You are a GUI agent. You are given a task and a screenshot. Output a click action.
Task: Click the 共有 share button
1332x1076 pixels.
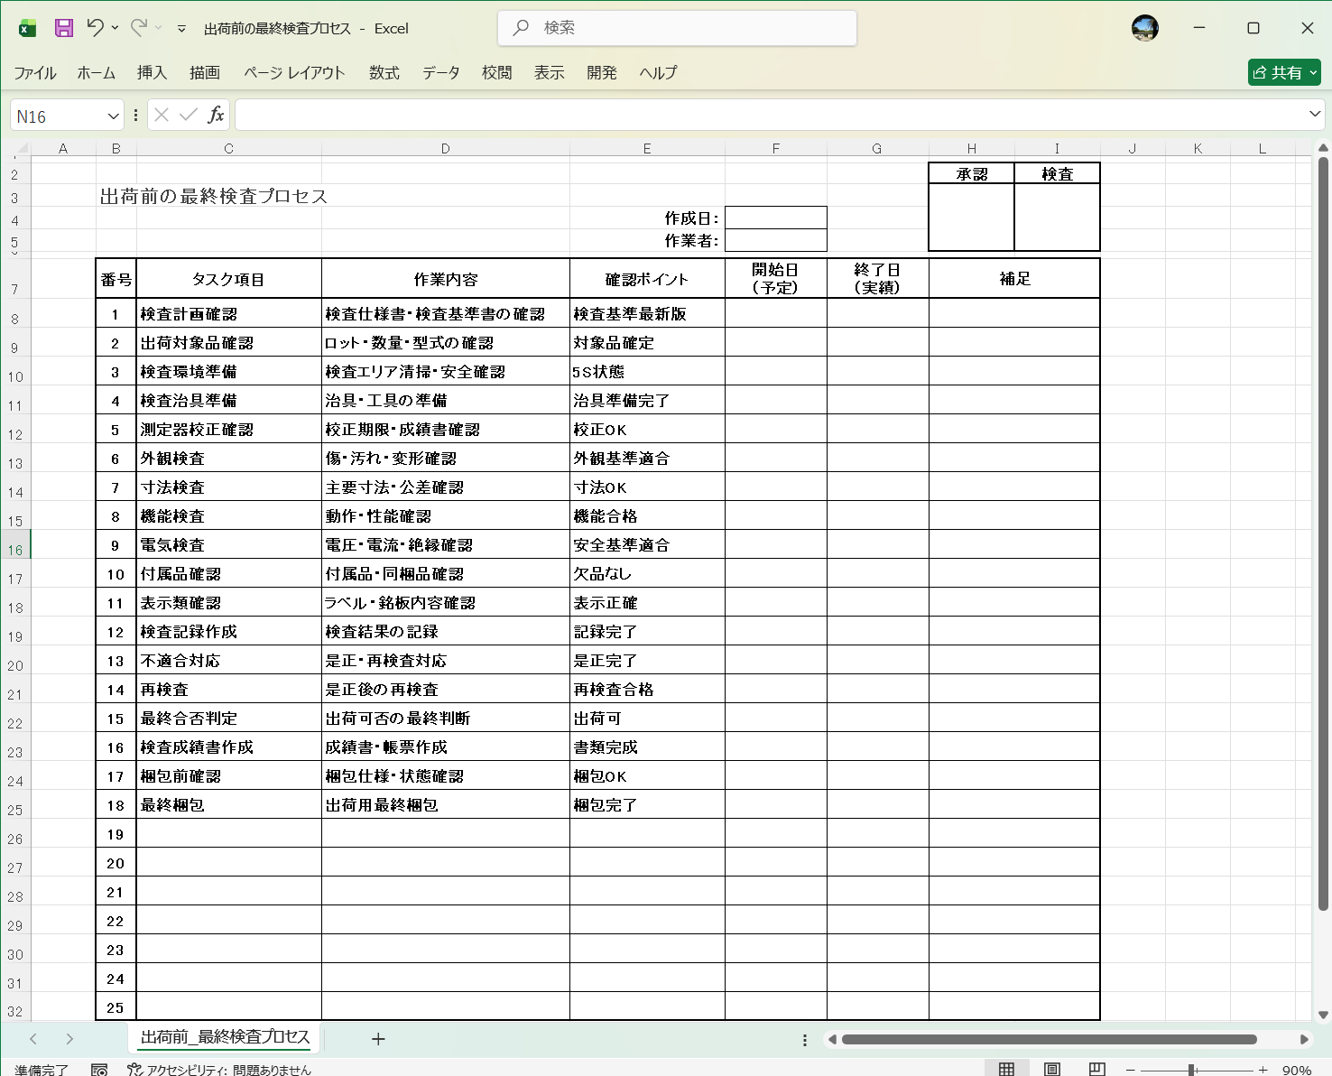(x=1283, y=72)
